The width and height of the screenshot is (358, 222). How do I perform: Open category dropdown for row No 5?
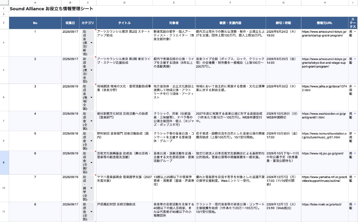click(91, 141)
